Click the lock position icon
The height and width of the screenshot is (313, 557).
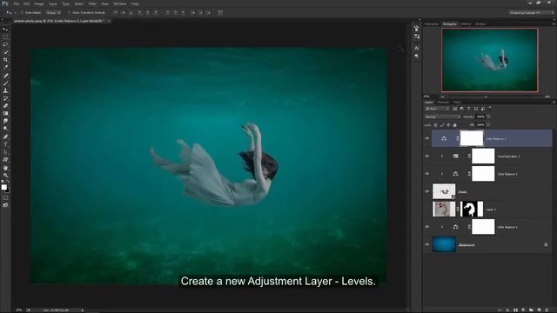point(448,125)
